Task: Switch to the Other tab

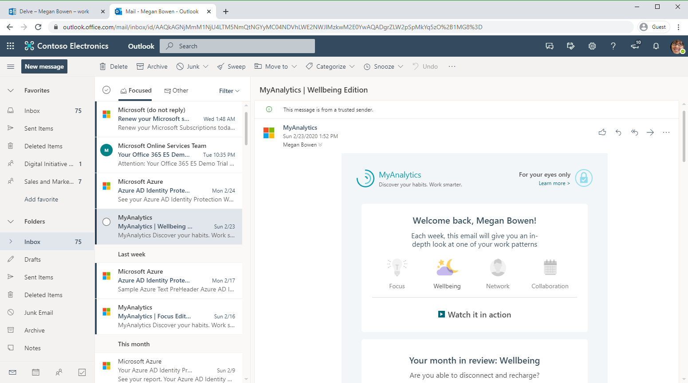Action: tap(177, 90)
